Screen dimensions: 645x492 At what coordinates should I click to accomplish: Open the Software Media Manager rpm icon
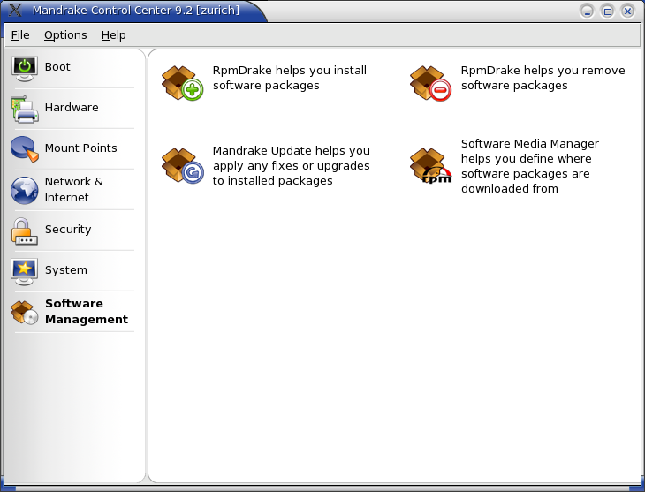tap(430, 166)
